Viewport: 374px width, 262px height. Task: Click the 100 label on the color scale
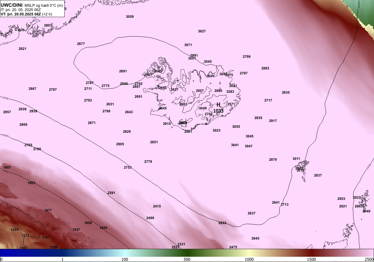coord(125,259)
